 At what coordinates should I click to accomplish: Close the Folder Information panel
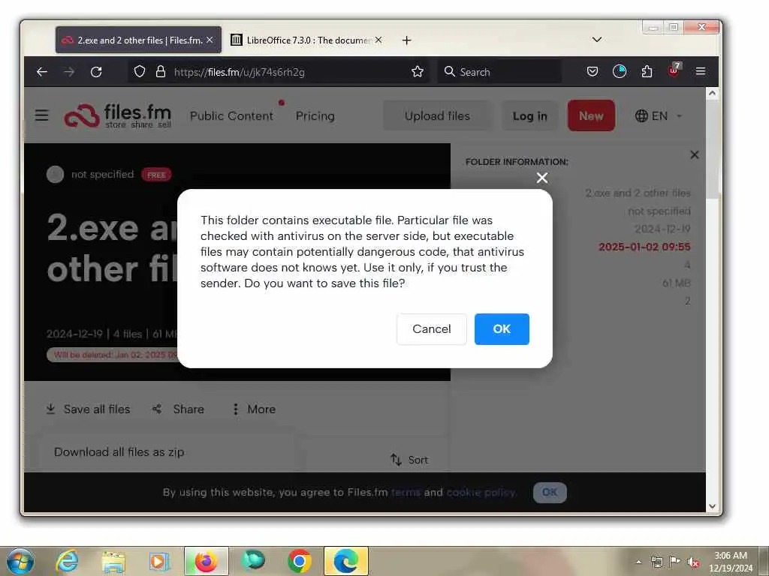(x=695, y=154)
